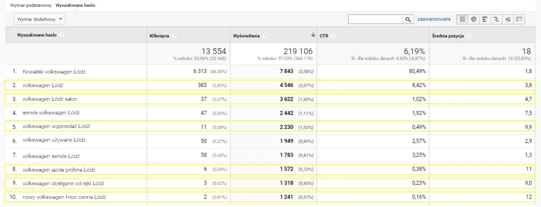Switch to data table view icon

pos(462,20)
